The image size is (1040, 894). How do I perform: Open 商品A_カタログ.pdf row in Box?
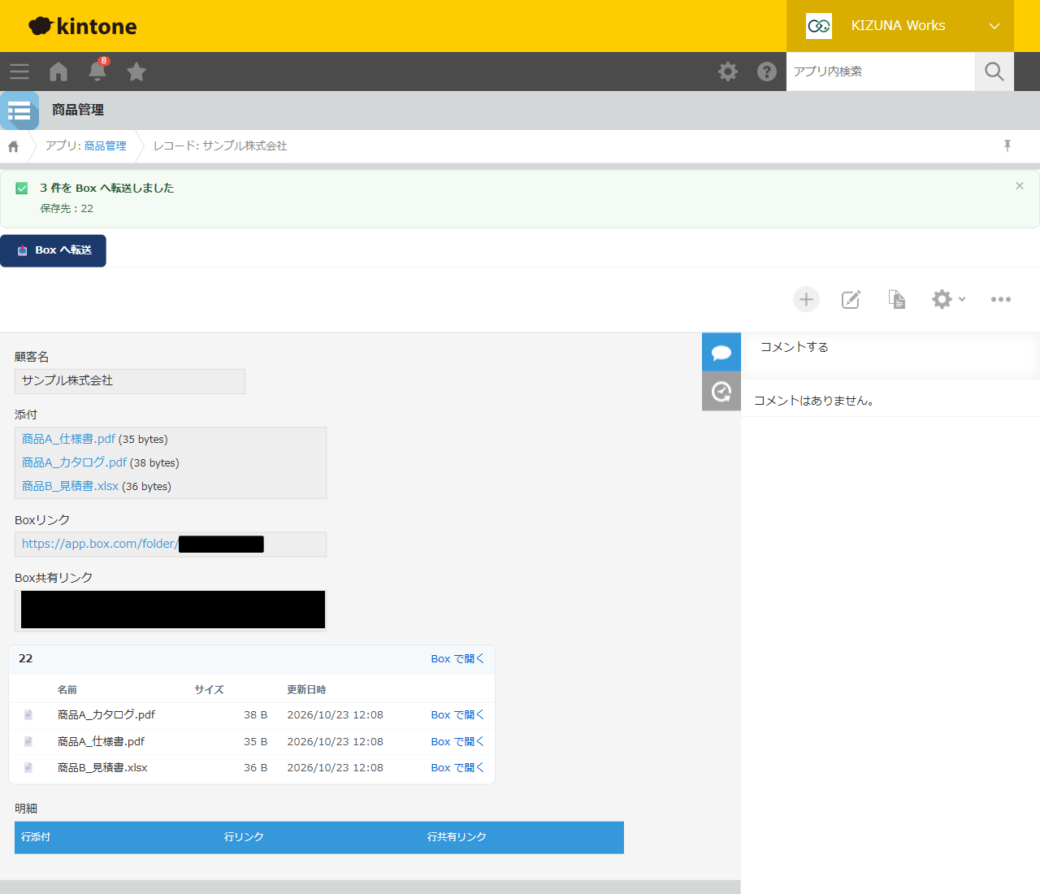tap(457, 715)
